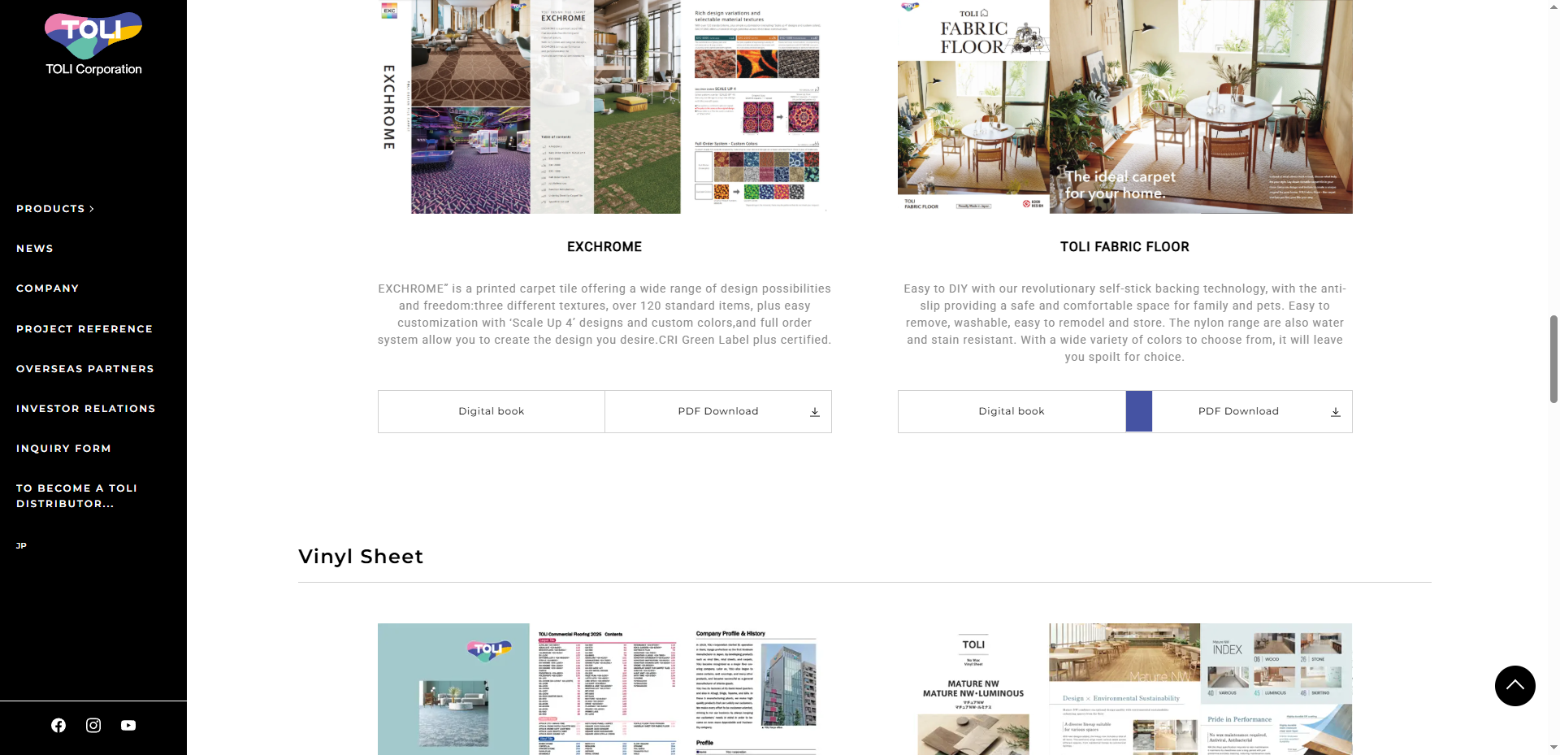This screenshot has height=755, width=1560.
Task: Click the back-to-top arrow button
Action: pyautogui.click(x=1514, y=686)
